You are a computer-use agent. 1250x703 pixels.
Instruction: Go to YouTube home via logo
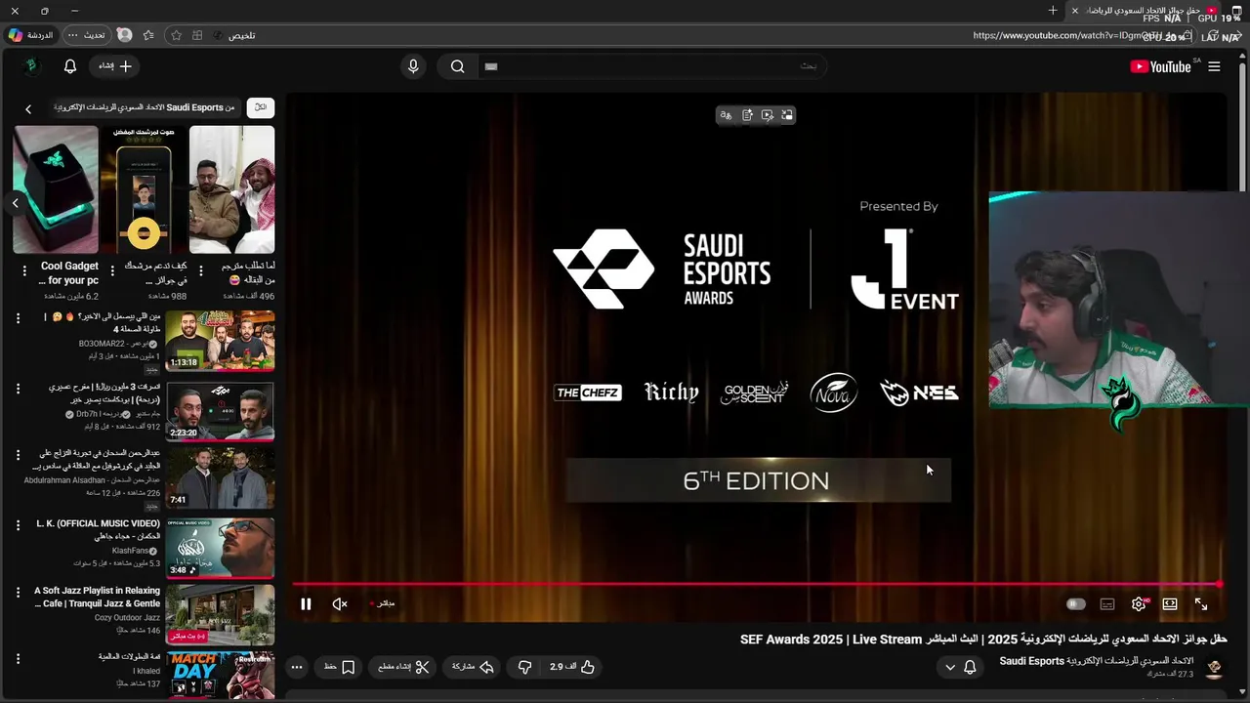(x=1160, y=66)
